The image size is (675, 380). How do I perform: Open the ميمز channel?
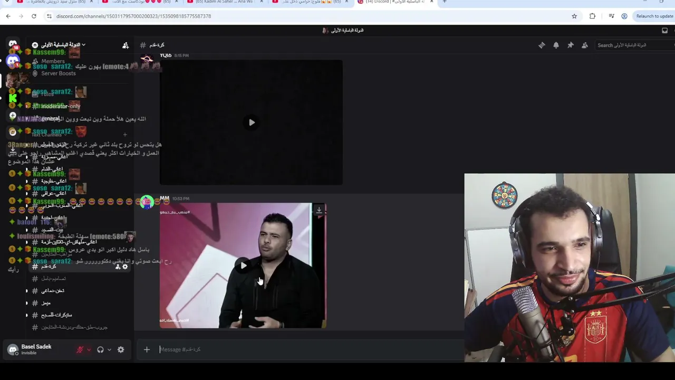[46, 303]
